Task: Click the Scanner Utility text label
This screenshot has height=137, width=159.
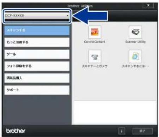Action: tap(135, 42)
